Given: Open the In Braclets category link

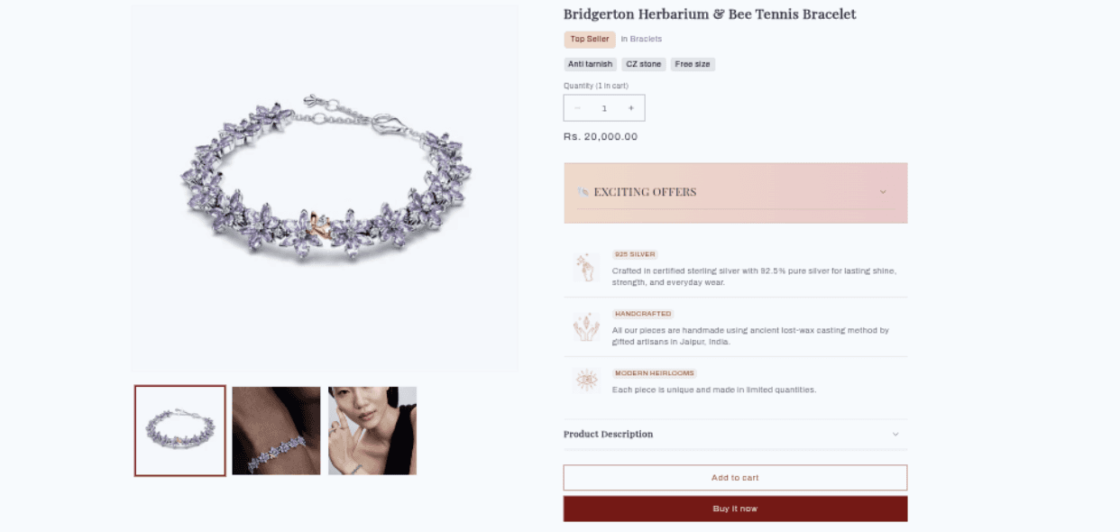Looking at the screenshot, I should tap(641, 40).
